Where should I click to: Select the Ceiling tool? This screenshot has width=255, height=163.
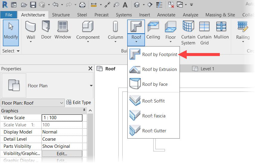point(153,30)
